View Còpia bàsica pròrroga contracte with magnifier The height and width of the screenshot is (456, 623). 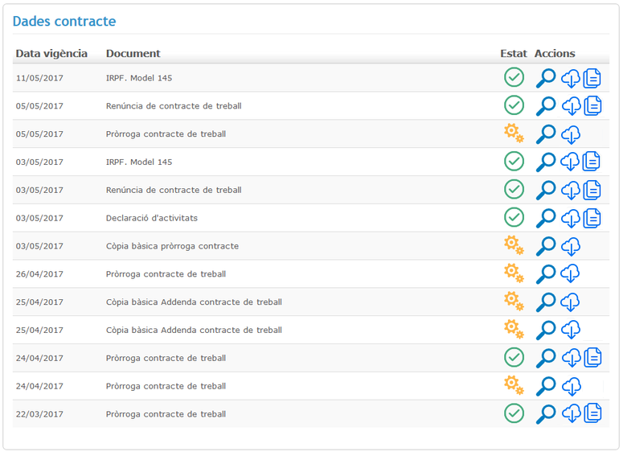(546, 246)
